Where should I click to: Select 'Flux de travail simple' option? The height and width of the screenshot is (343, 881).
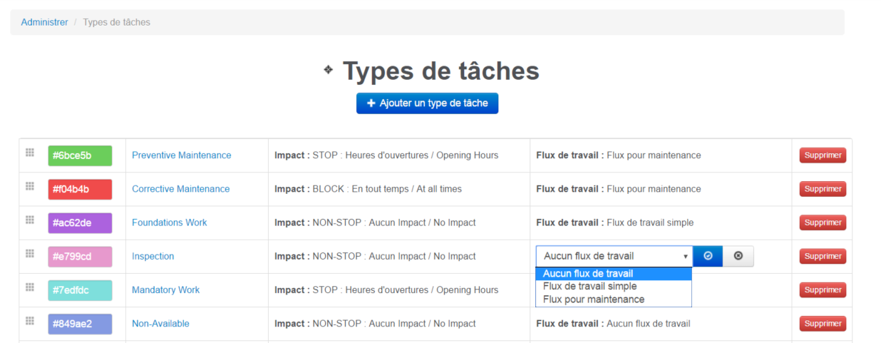click(589, 286)
